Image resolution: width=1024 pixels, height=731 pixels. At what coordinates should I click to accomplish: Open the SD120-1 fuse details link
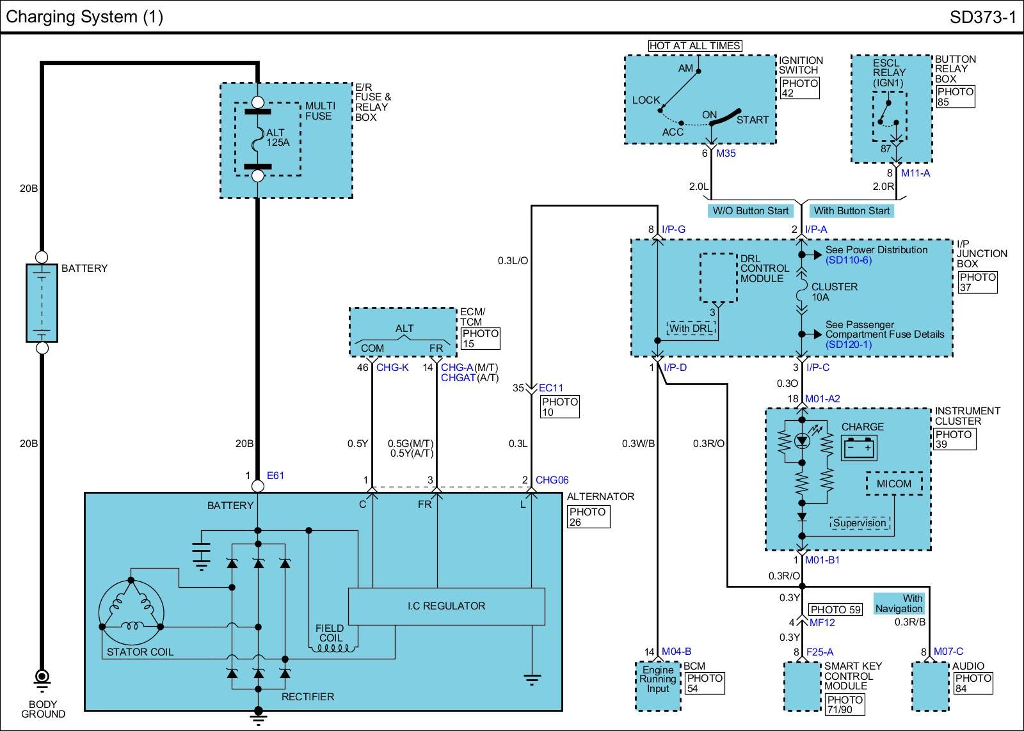point(848,345)
